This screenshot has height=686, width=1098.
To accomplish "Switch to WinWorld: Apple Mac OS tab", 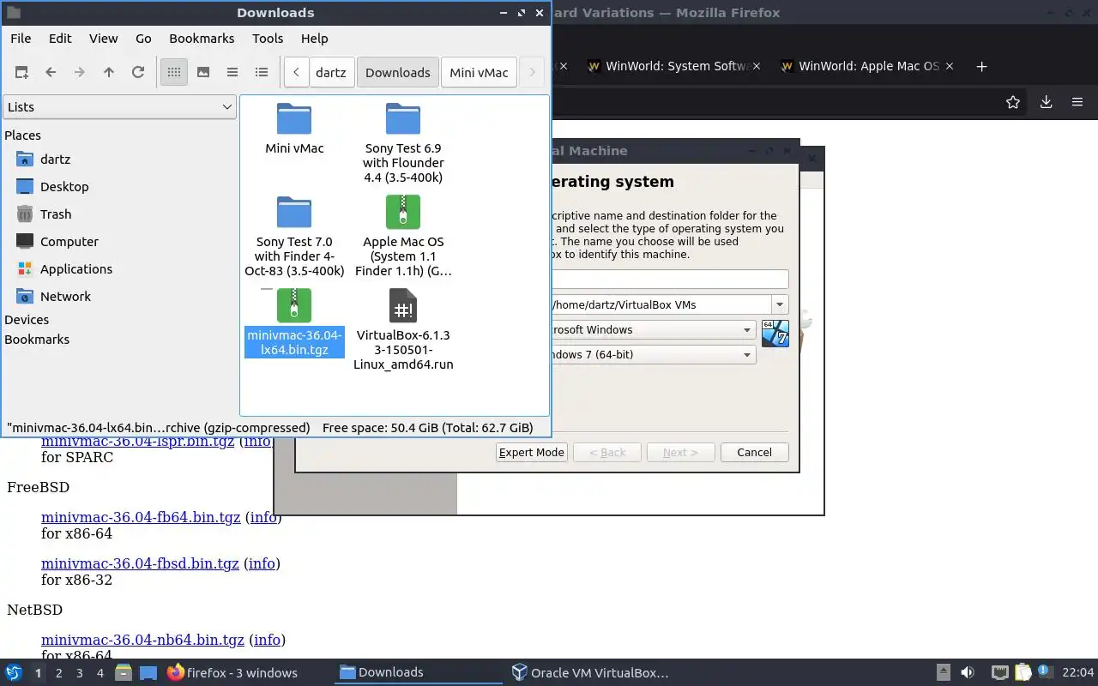I will click(860, 66).
